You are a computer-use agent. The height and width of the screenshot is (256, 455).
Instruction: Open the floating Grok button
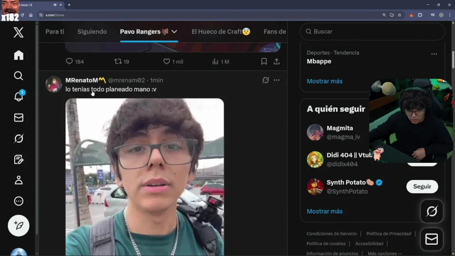(x=432, y=212)
